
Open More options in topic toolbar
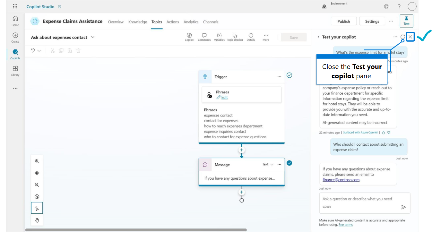coord(266,37)
